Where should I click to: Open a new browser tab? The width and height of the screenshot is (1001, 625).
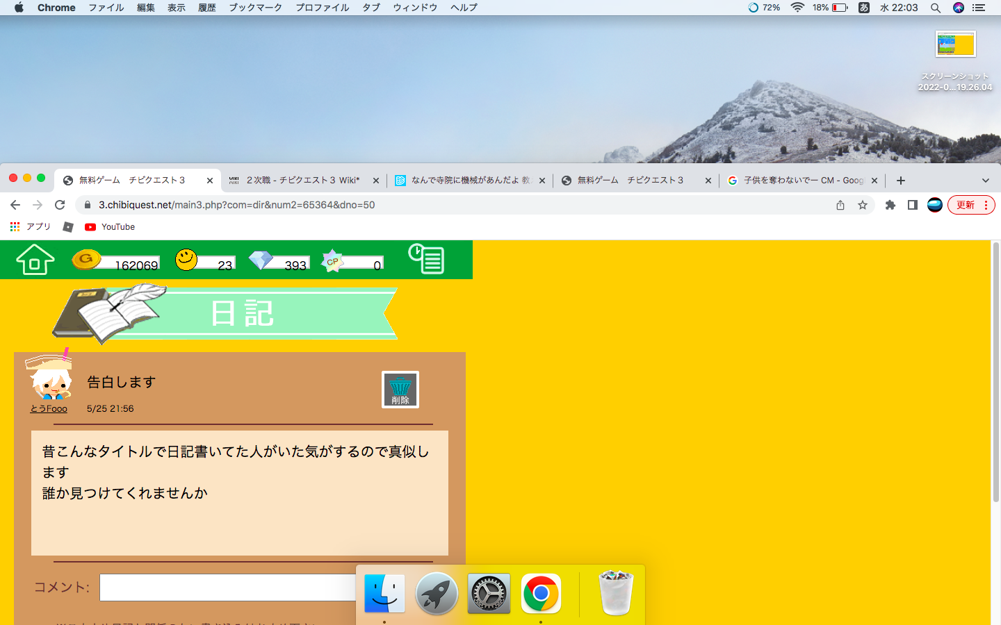coord(901,181)
